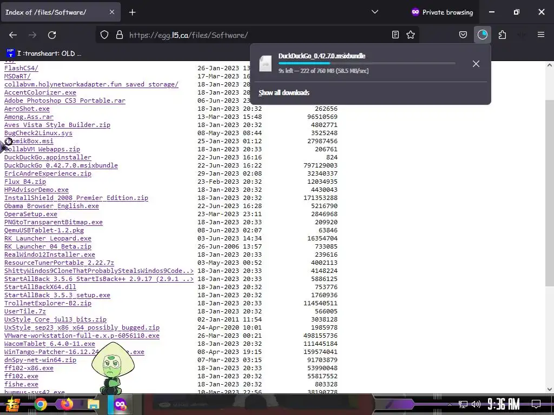Click the DuckDuckGo download progress bar

click(x=367, y=64)
